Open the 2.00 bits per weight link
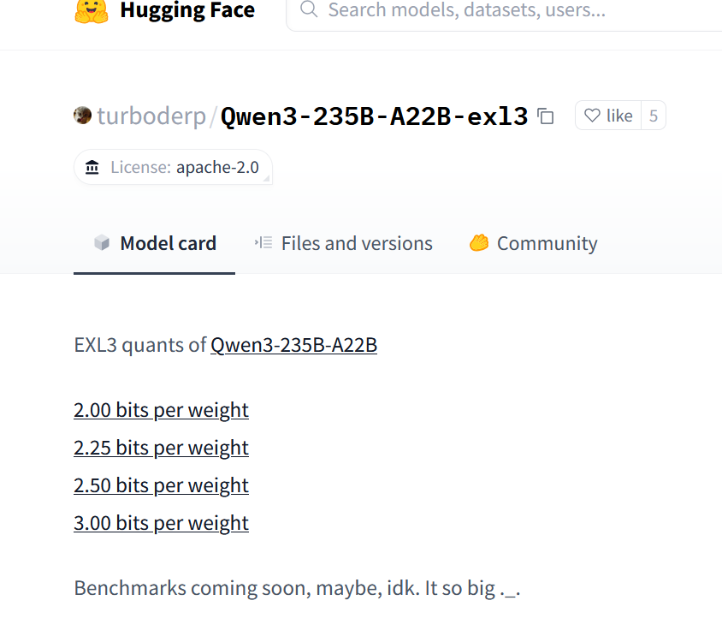The width and height of the screenshot is (722, 642). click(161, 410)
